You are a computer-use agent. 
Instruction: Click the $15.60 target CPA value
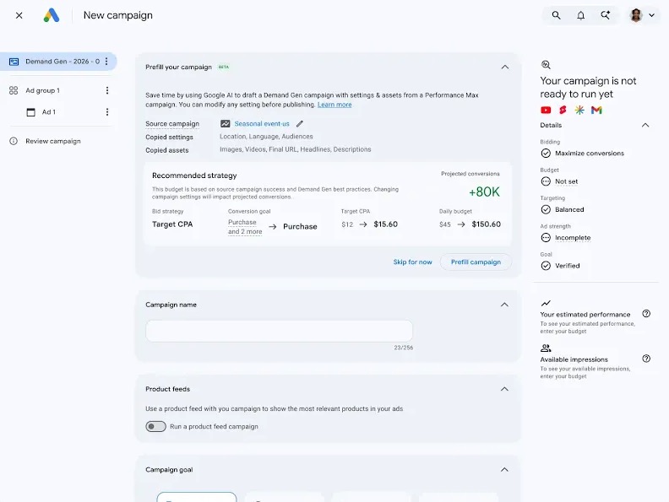[x=386, y=224]
